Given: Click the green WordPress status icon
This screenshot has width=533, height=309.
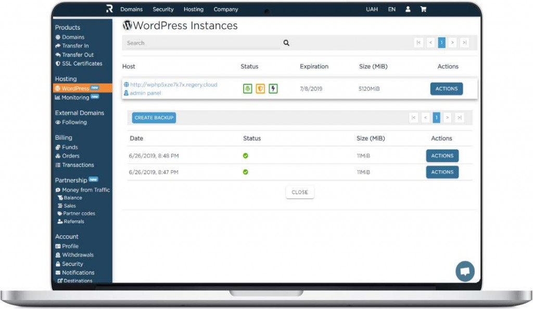Looking at the screenshot, I should click(x=247, y=88).
